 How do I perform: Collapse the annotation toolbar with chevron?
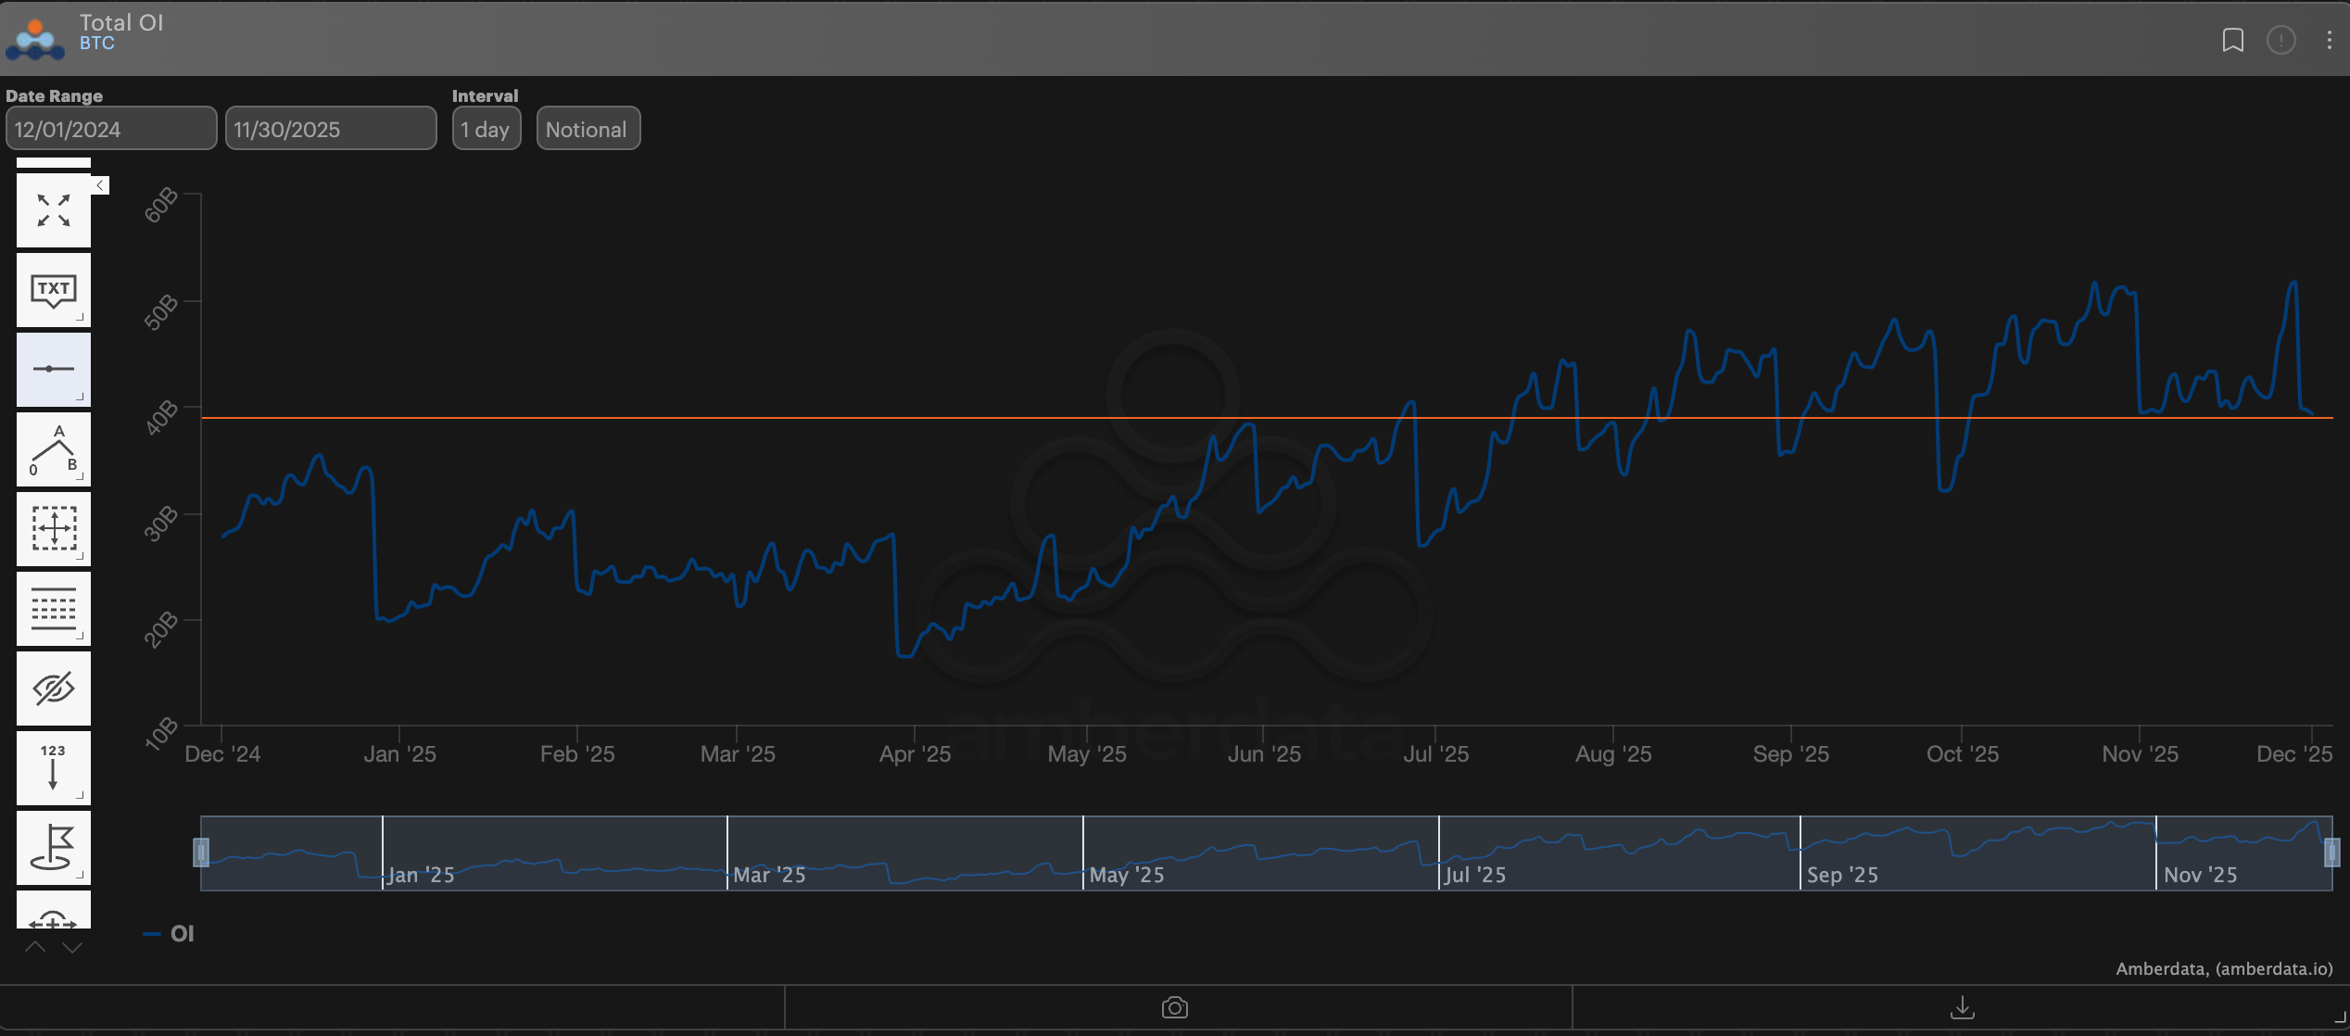tap(100, 185)
